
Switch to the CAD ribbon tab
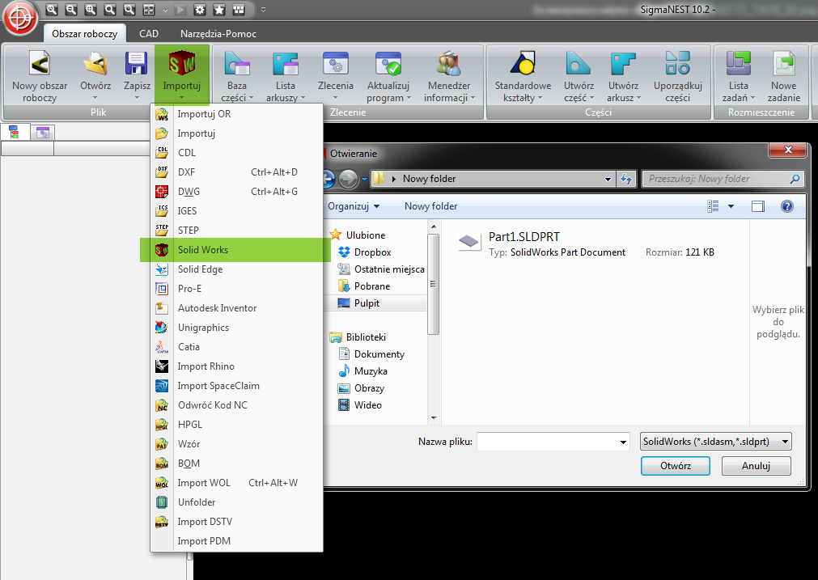point(149,34)
